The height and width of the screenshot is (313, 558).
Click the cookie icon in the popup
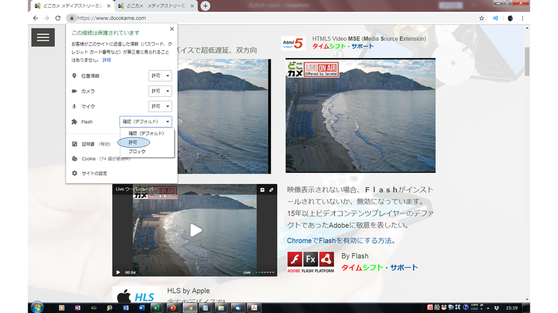pos(74,159)
